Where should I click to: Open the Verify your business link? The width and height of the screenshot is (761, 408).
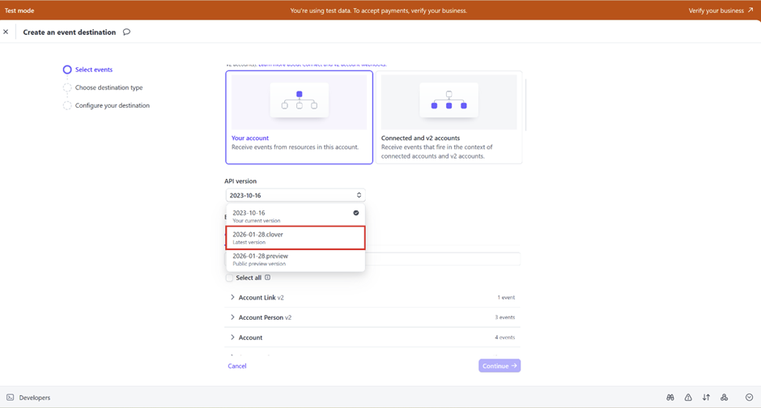click(721, 11)
